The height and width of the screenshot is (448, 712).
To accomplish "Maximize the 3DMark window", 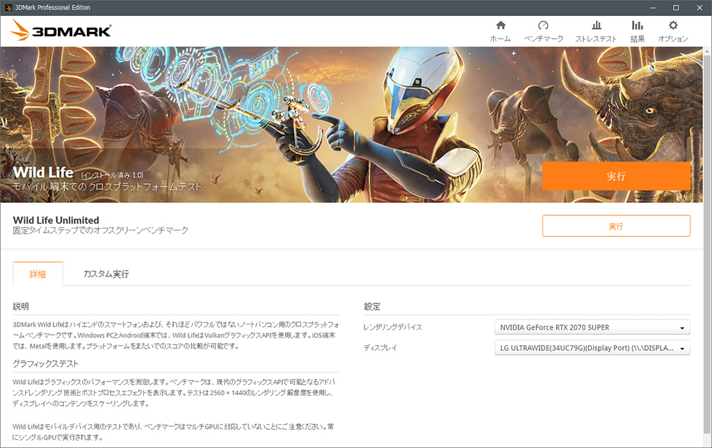I will click(676, 8).
